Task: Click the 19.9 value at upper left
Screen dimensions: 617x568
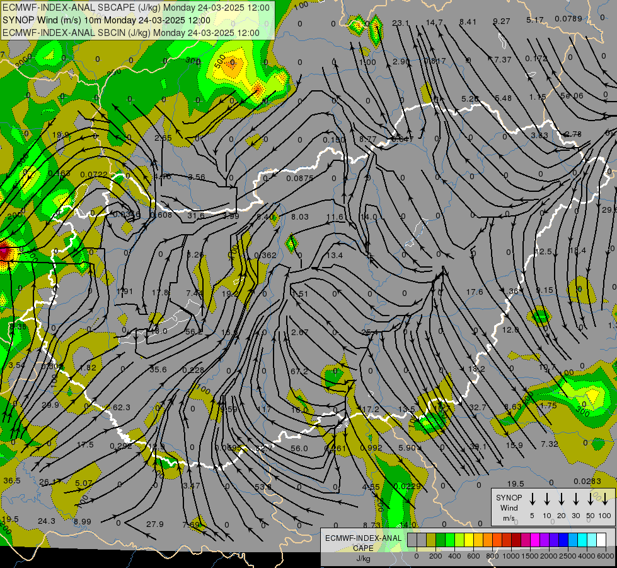Action: coord(61,134)
